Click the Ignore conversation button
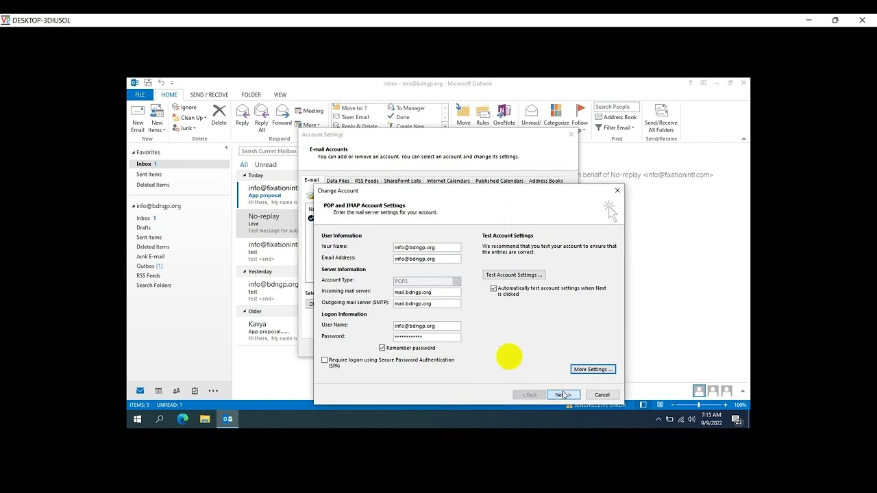This screenshot has width=877, height=493. [184, 108]
